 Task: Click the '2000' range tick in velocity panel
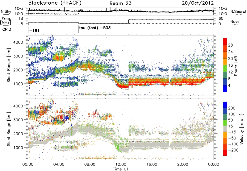pos(18,134)
